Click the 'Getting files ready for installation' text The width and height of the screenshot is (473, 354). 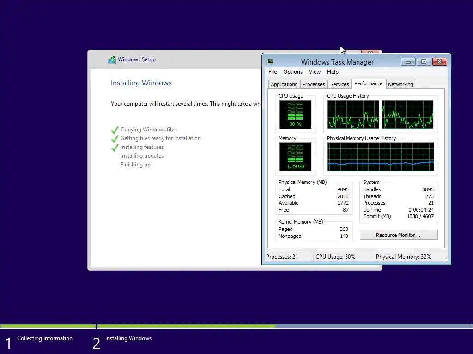tap(160, 138)
